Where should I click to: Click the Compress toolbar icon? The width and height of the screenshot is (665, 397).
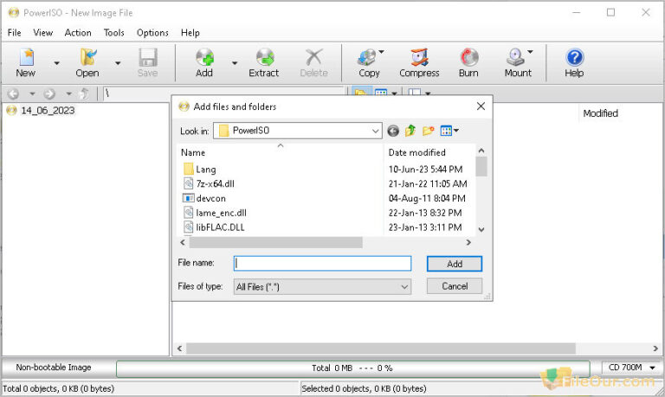click(x=419, y=62)
